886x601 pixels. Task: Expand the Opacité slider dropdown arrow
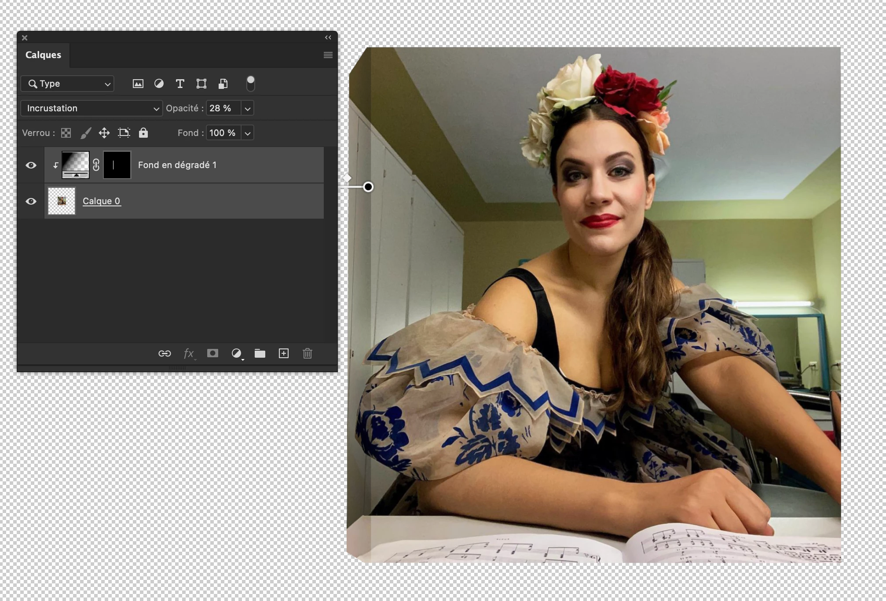[x=248, y=109]
